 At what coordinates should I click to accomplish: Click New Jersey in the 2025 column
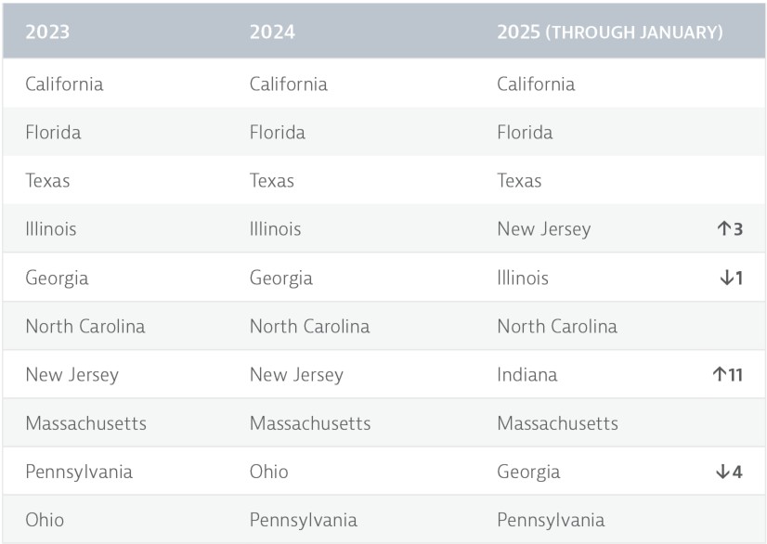point(543,228)
